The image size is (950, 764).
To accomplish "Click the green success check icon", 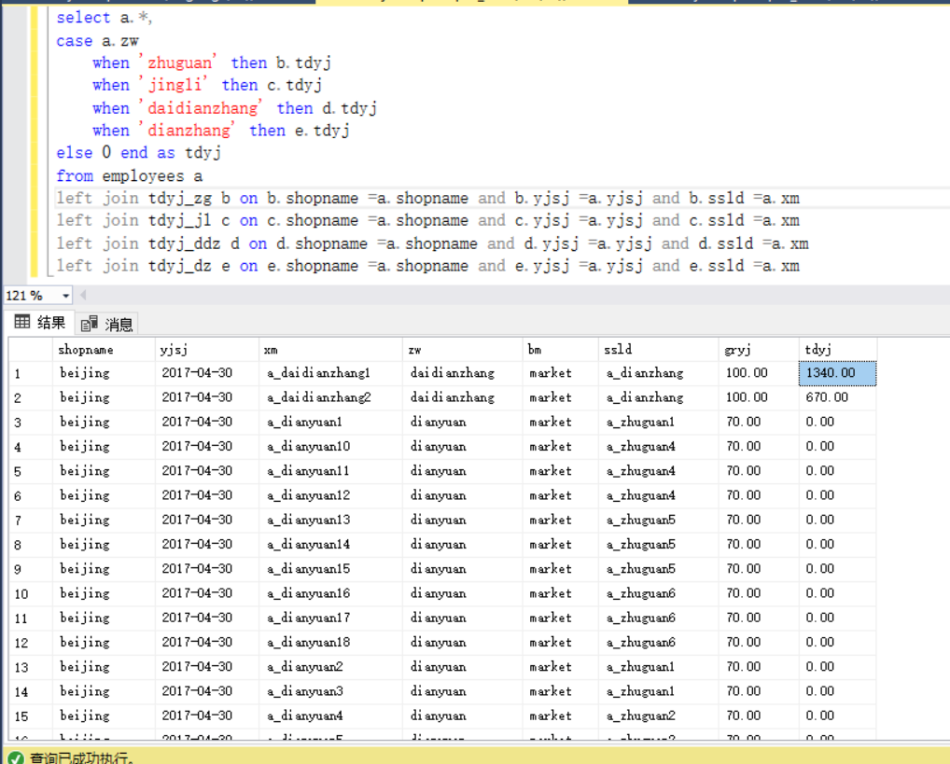I will (15, 758).
